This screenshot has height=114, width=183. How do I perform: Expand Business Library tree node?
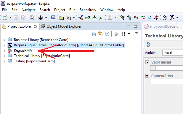(x=4, y=40)
